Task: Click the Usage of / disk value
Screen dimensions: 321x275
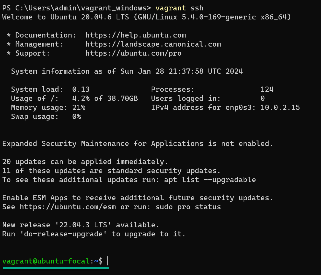Action: coord(105,98)
